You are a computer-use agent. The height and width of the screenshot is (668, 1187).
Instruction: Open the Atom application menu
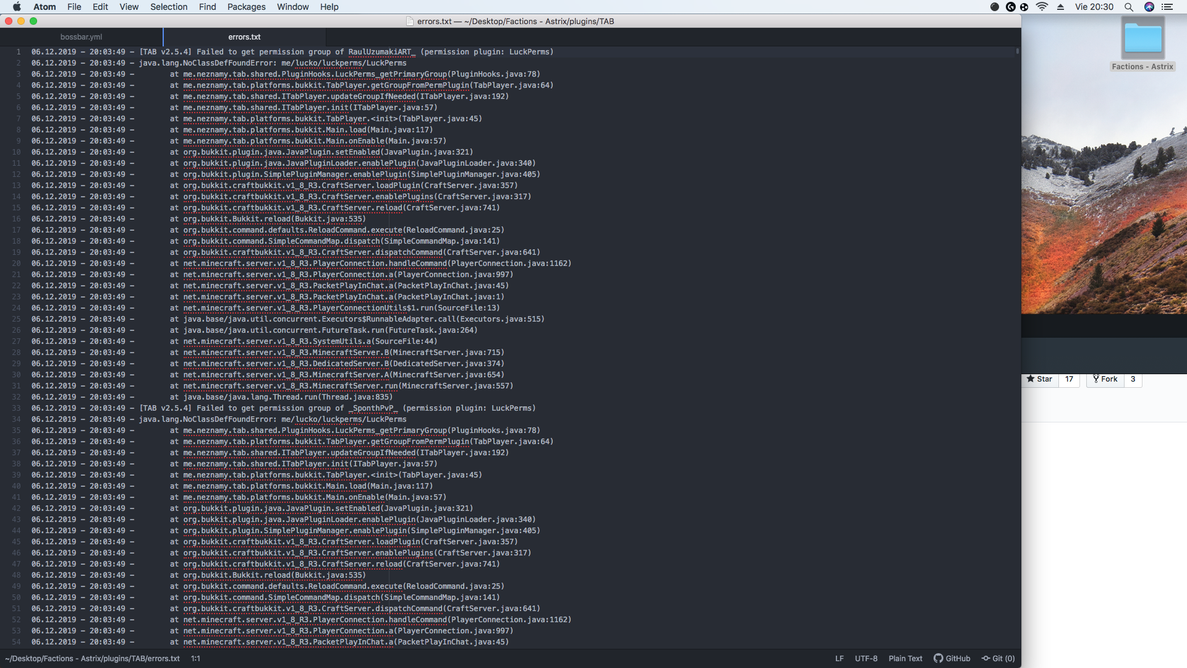point(45,7)
